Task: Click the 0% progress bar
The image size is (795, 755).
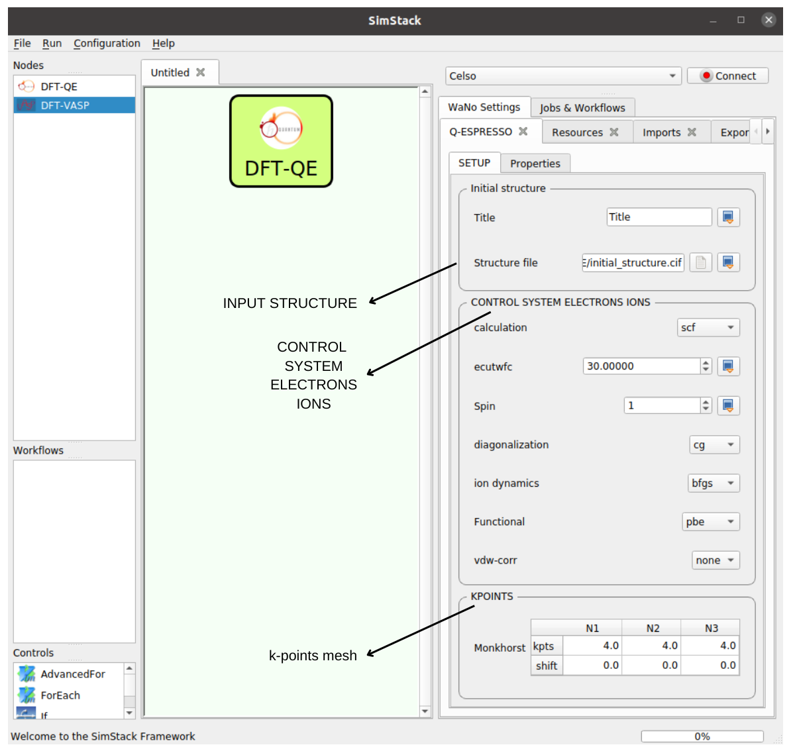Action: (702, 736)
